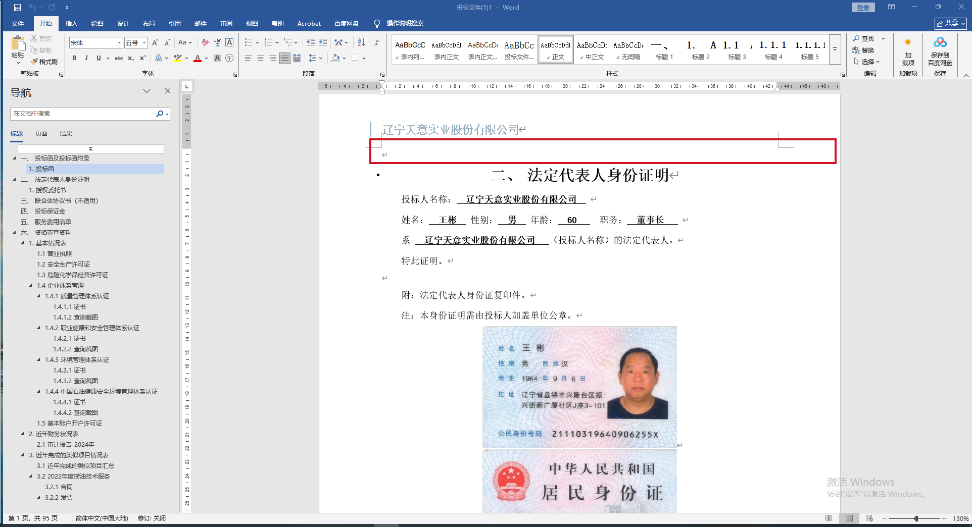This screenshot has width=972, height=527.
Task: Apply distributed alignment
Action: (297, 58)
